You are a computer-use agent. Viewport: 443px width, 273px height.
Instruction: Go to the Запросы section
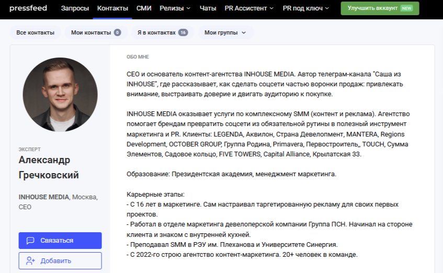pos(75,8)
